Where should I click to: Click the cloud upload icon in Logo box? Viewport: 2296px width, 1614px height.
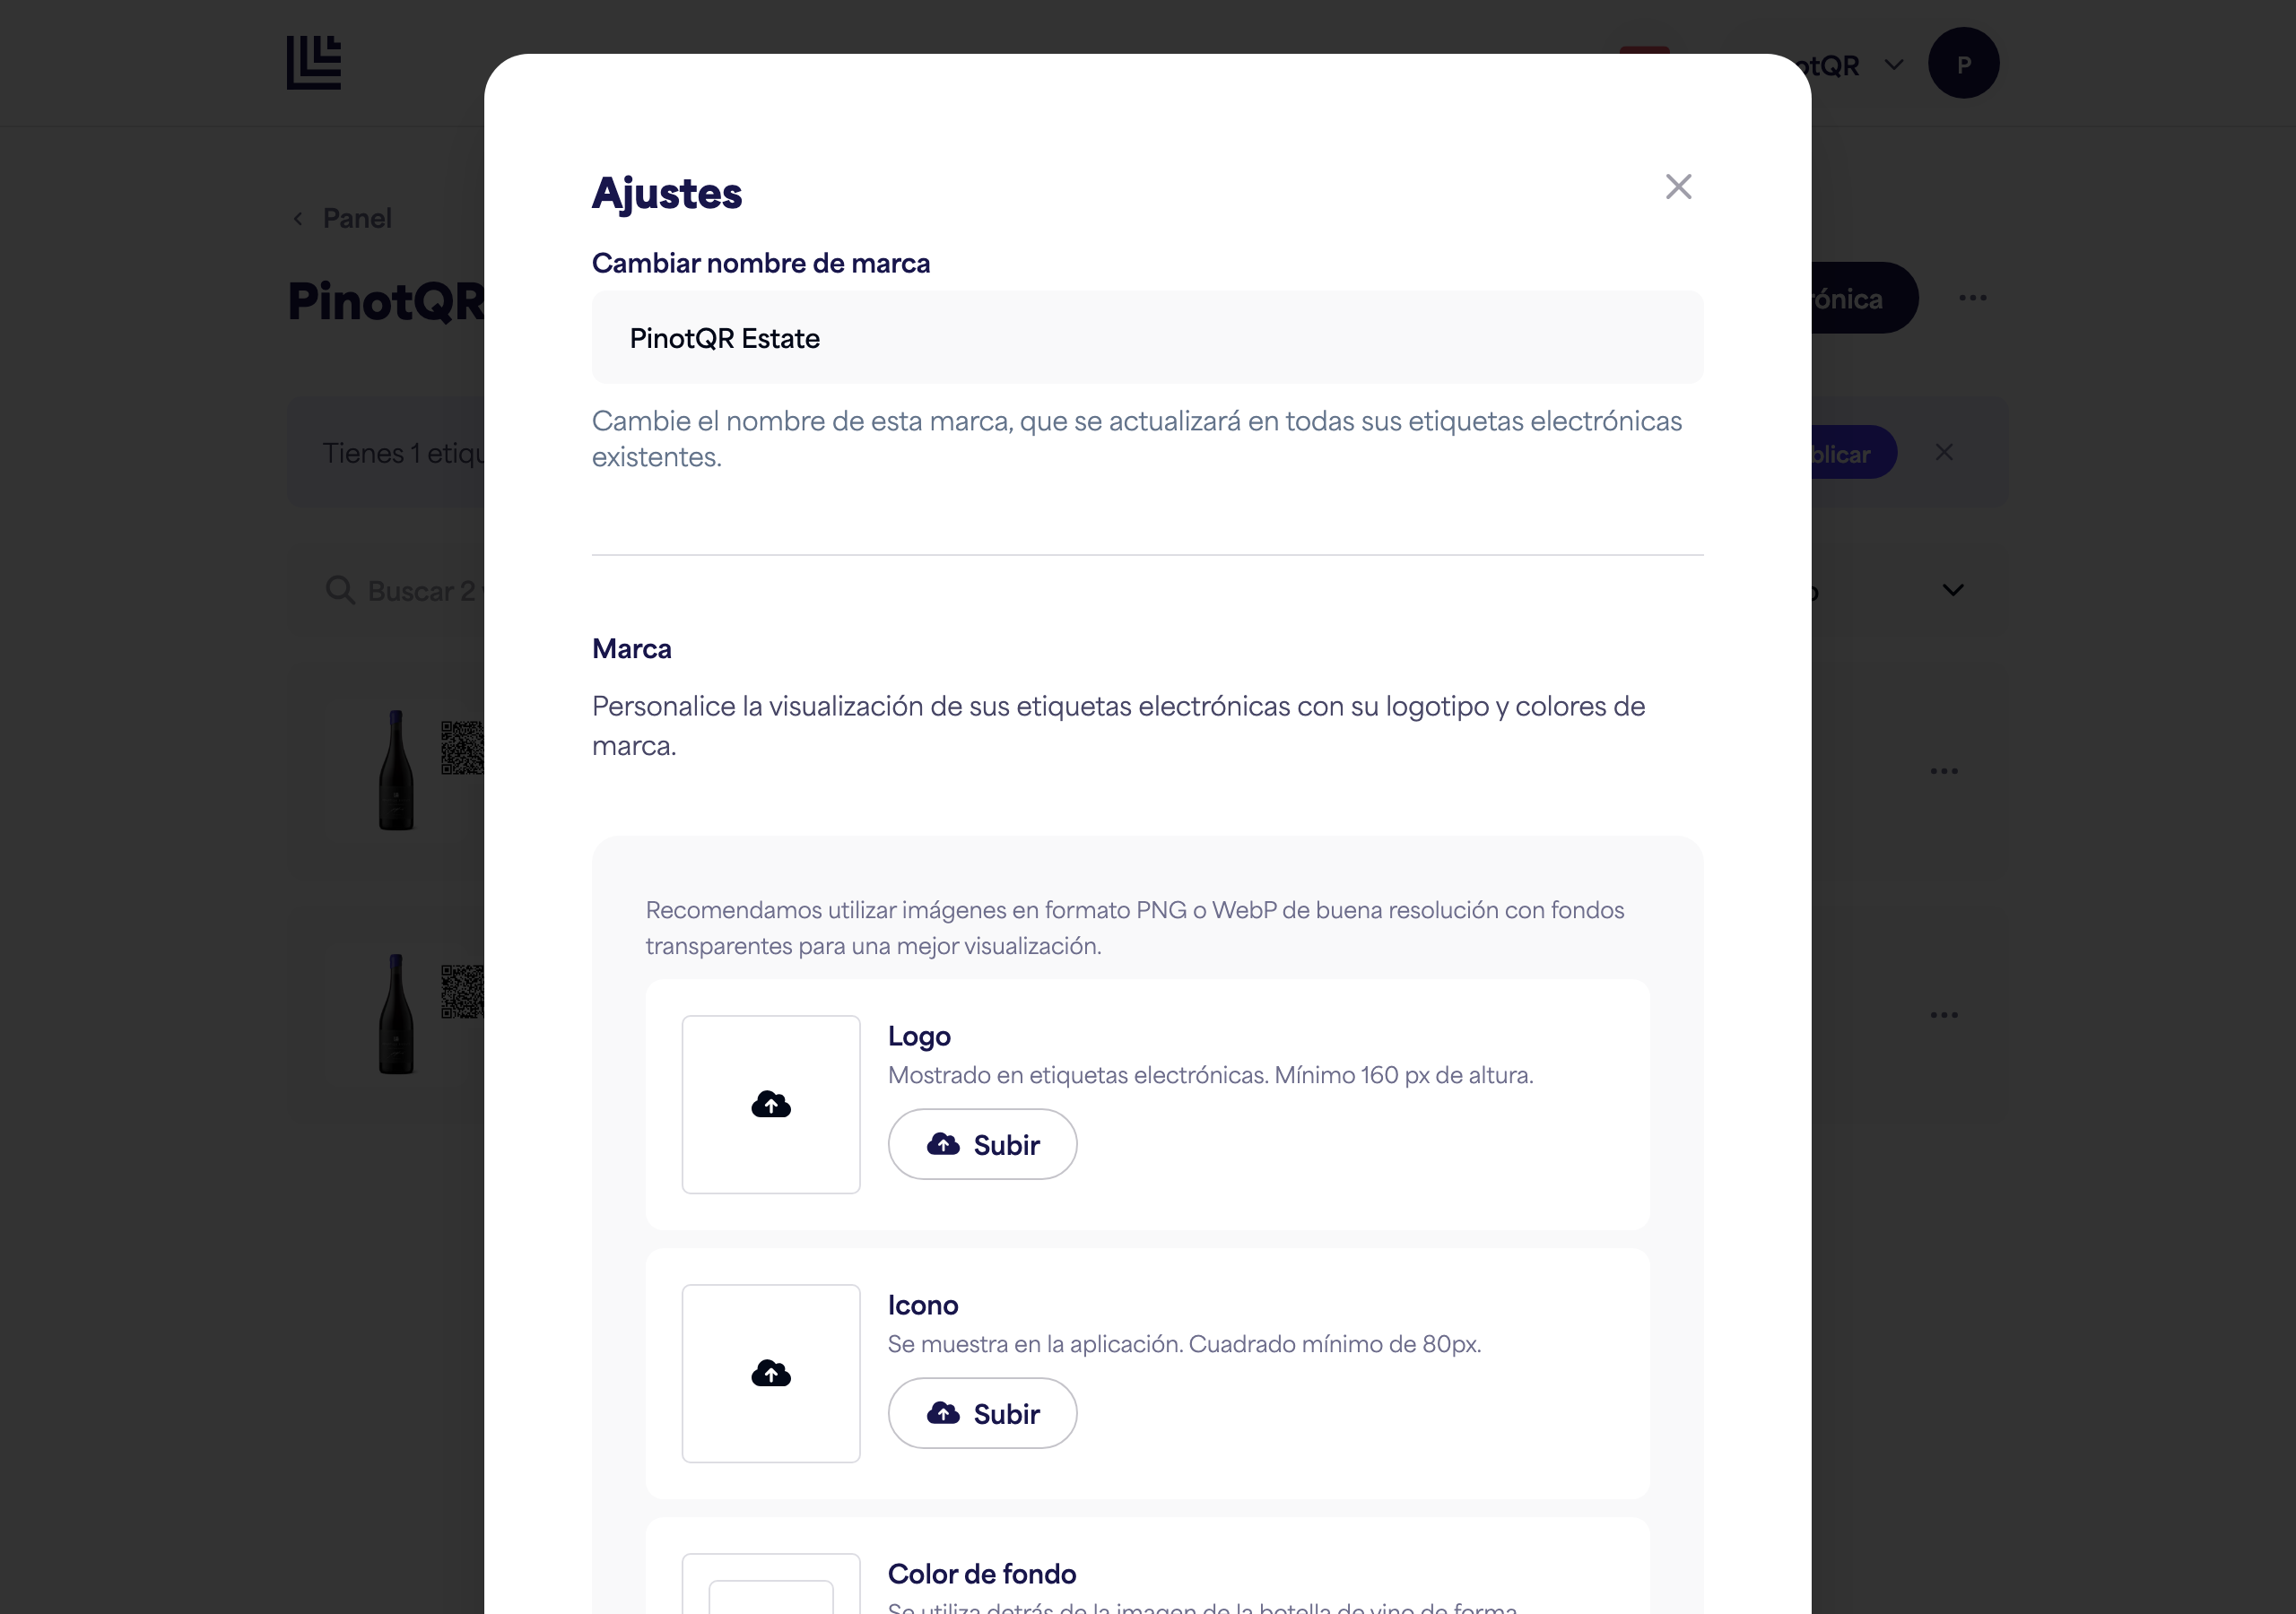[771, 1104]
